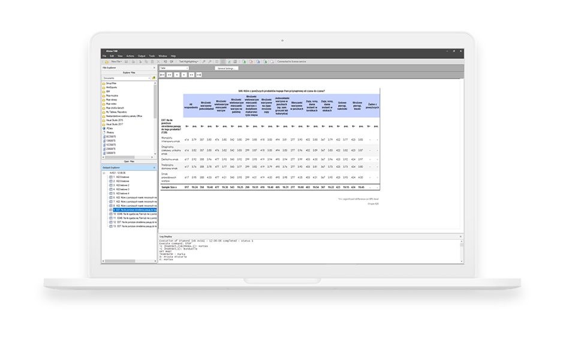Click the Open Files button
The width and height of the screenshot is (566, 346).
point(128,161)
